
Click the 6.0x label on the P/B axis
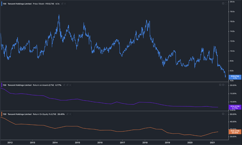(232, 71)
